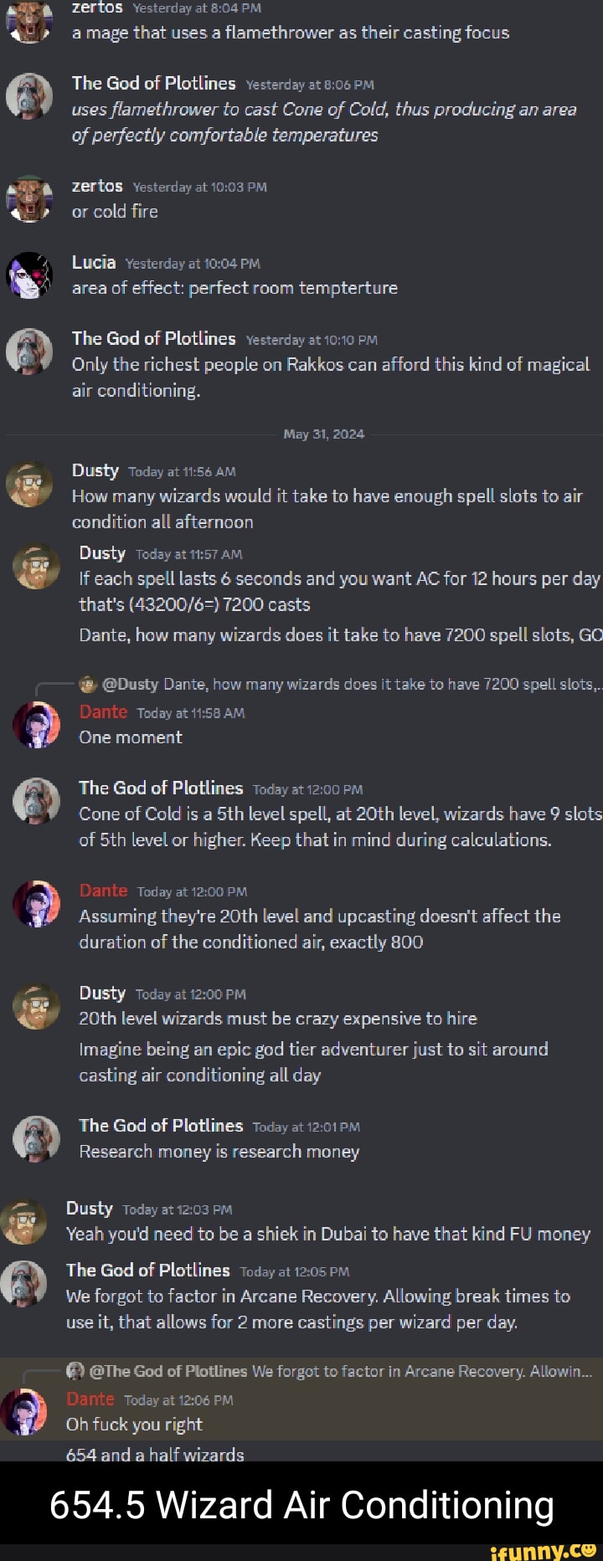603x1561 pixels.
Task: Open the "Lucia" username
Action: (94, 263)
